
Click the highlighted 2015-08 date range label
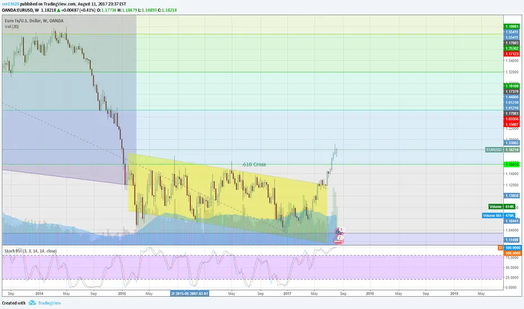point(189,294)
